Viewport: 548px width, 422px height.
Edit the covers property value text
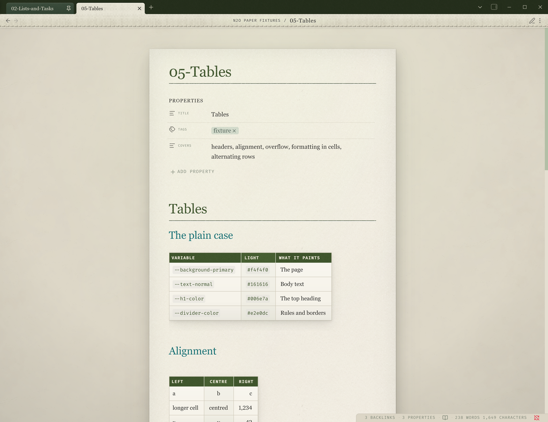(x=276, y=152)
